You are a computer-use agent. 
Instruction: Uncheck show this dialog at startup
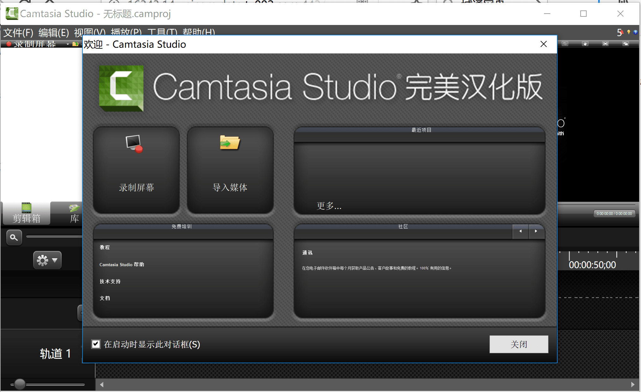[96, 344]
